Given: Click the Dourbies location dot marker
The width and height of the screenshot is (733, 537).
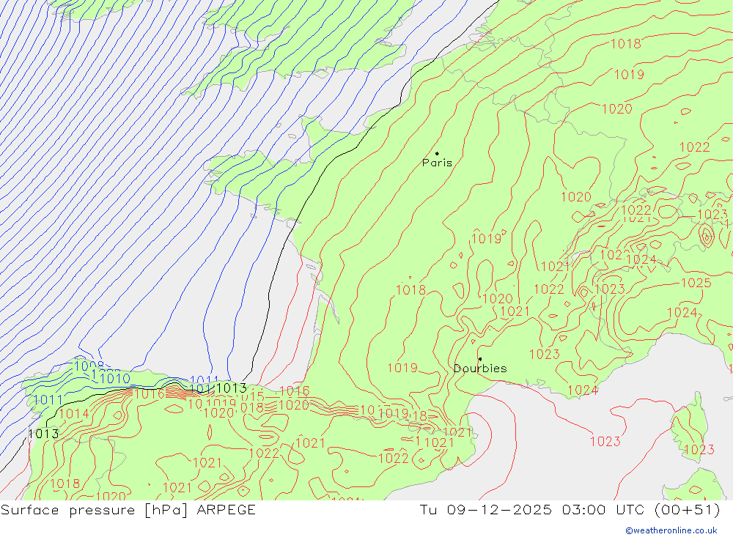Looking at the screenshot, I should pos(480,359).
